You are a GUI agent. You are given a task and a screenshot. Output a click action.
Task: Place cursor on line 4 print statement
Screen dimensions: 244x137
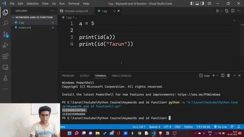[x=106, y=44]
